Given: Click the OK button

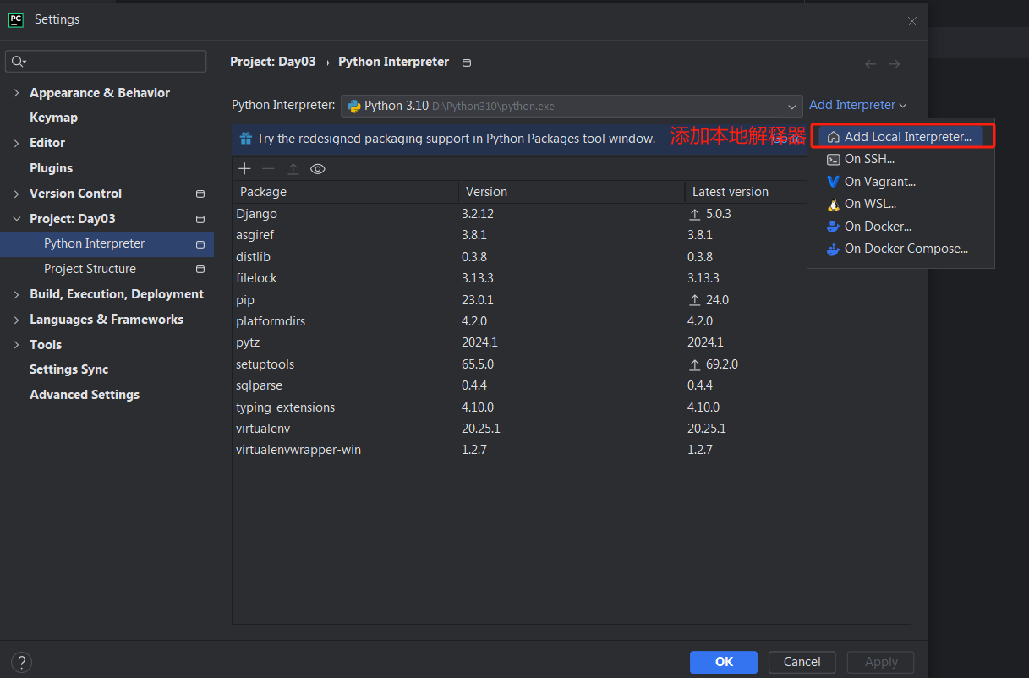Looking at the screenshot, I should click(x=724, y=662).
